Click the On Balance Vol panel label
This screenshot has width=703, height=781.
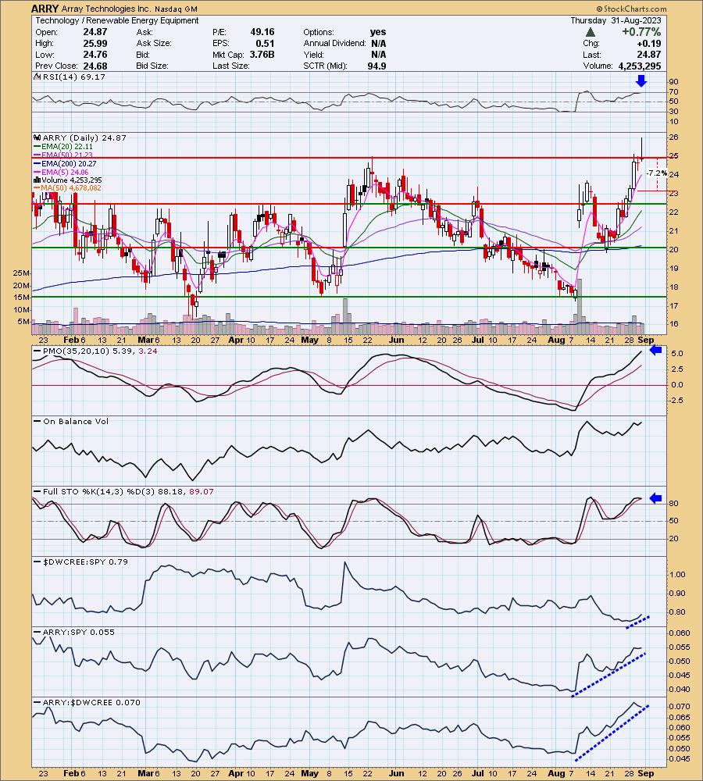[75, 422]
